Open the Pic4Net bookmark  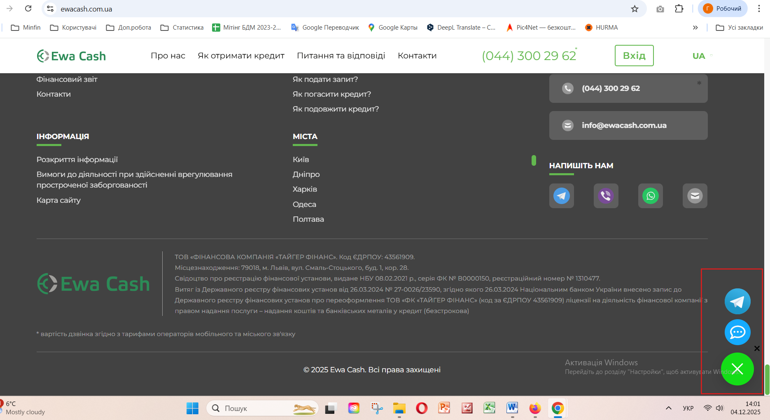[541, 28]
